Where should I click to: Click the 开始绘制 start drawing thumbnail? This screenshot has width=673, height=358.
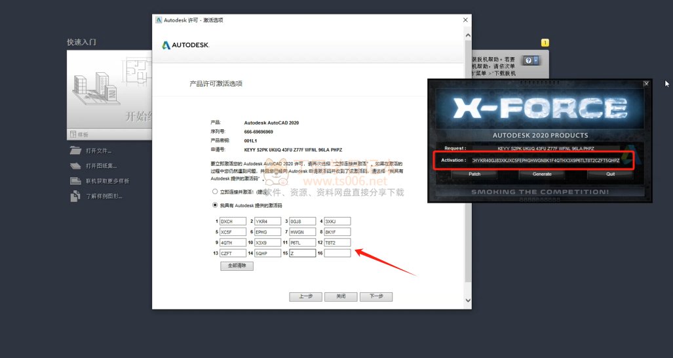pyautogui.click(x=109, y=90)
